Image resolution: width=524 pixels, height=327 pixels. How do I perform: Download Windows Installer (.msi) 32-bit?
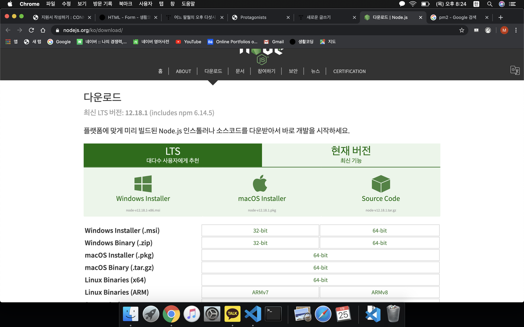pyautogui.click(x=260, y=231)
